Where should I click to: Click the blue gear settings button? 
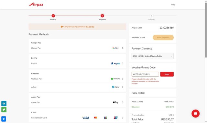pos(4,119)
